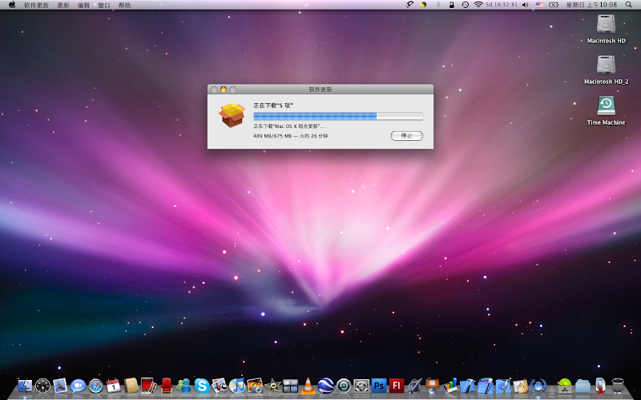Open iPhoto from the Dock
The width and height of the screenshot is (641, 400).
pos(255,386)
